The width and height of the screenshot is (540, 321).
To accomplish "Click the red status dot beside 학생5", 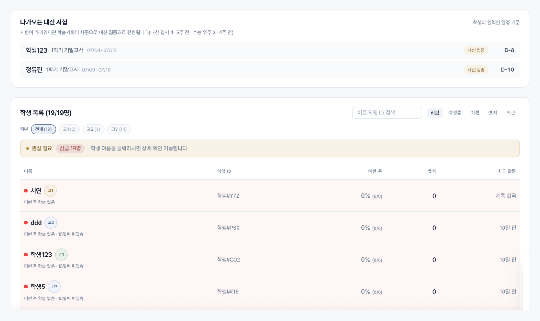I will 26,287.
